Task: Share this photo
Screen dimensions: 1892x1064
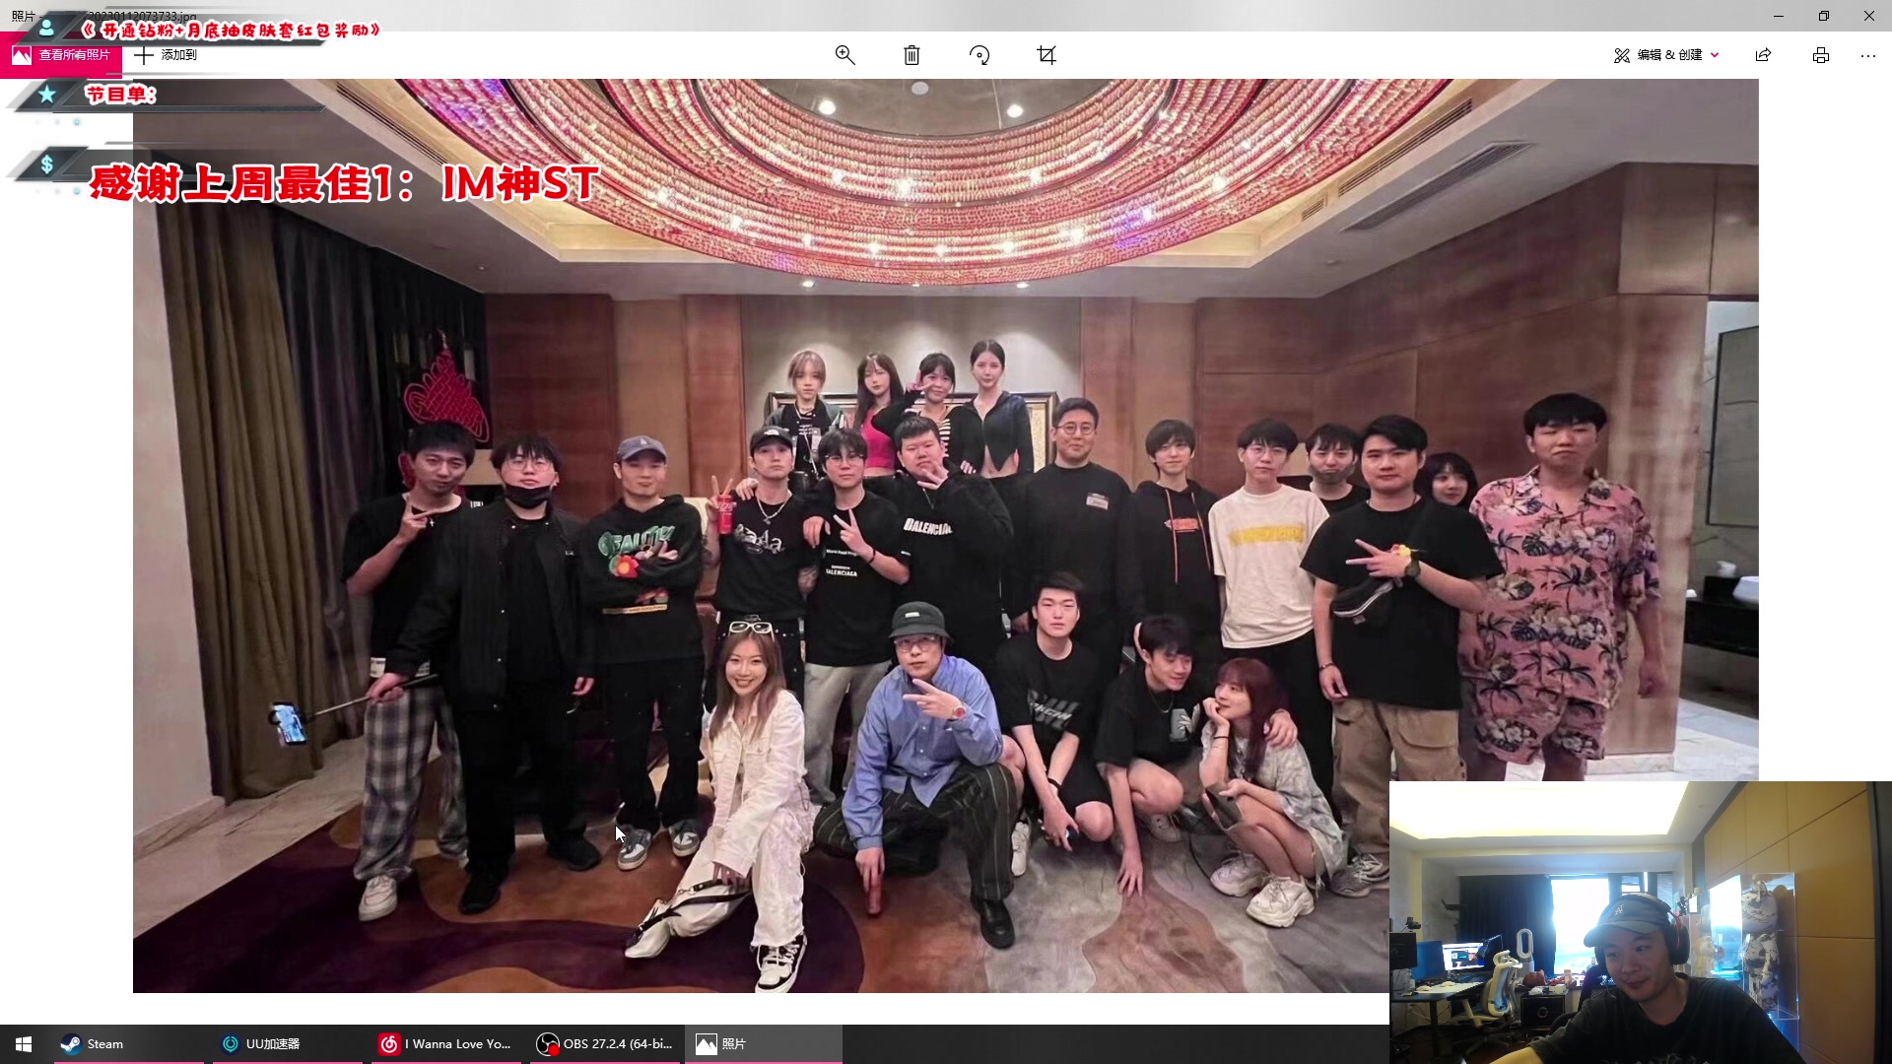Action: (x=1763, y=55)
